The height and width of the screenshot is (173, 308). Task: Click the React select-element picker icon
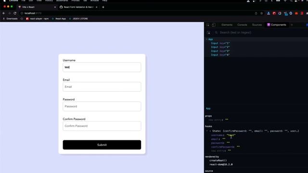(208, 33)
